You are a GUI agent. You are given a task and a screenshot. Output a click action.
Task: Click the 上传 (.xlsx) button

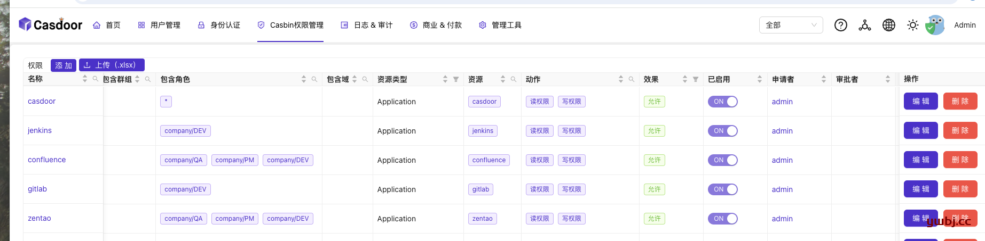coord(112,65)
